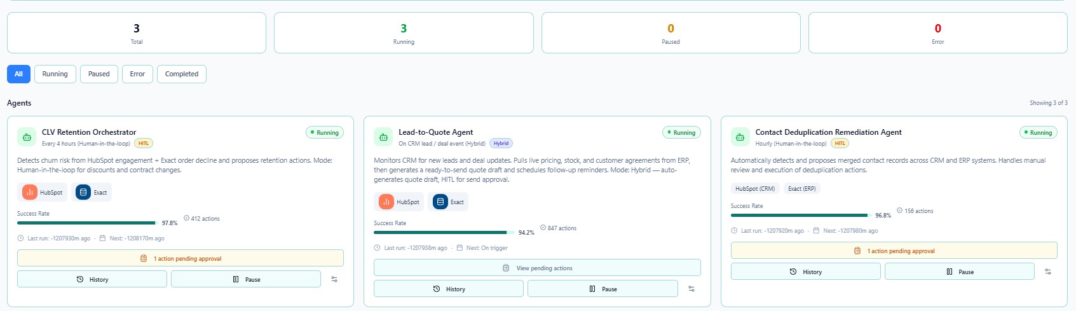Click Exact icon in Lead-to-Quote card
The width and height of the screenshot is (1076, 311).
click(x=440, y=202)
